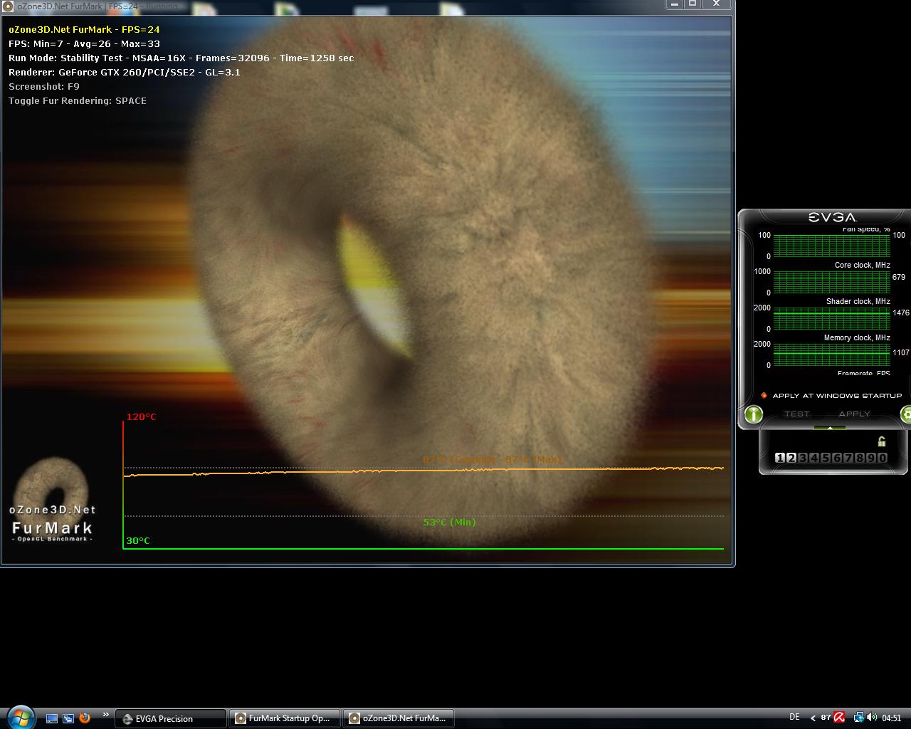Maximize the FurMark window
This screenshot has width=911, height=729.
(693, 4)
